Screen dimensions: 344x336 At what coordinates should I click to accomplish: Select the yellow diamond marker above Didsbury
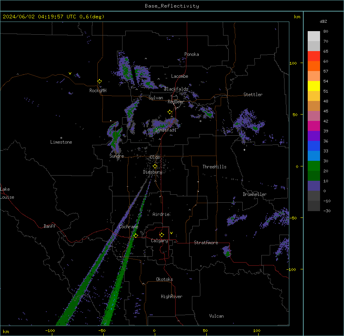point(155,166)
